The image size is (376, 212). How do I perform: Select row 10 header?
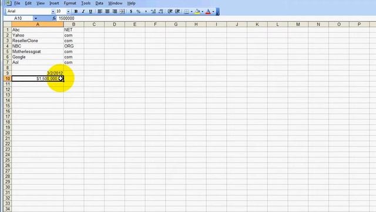[8, 78]
